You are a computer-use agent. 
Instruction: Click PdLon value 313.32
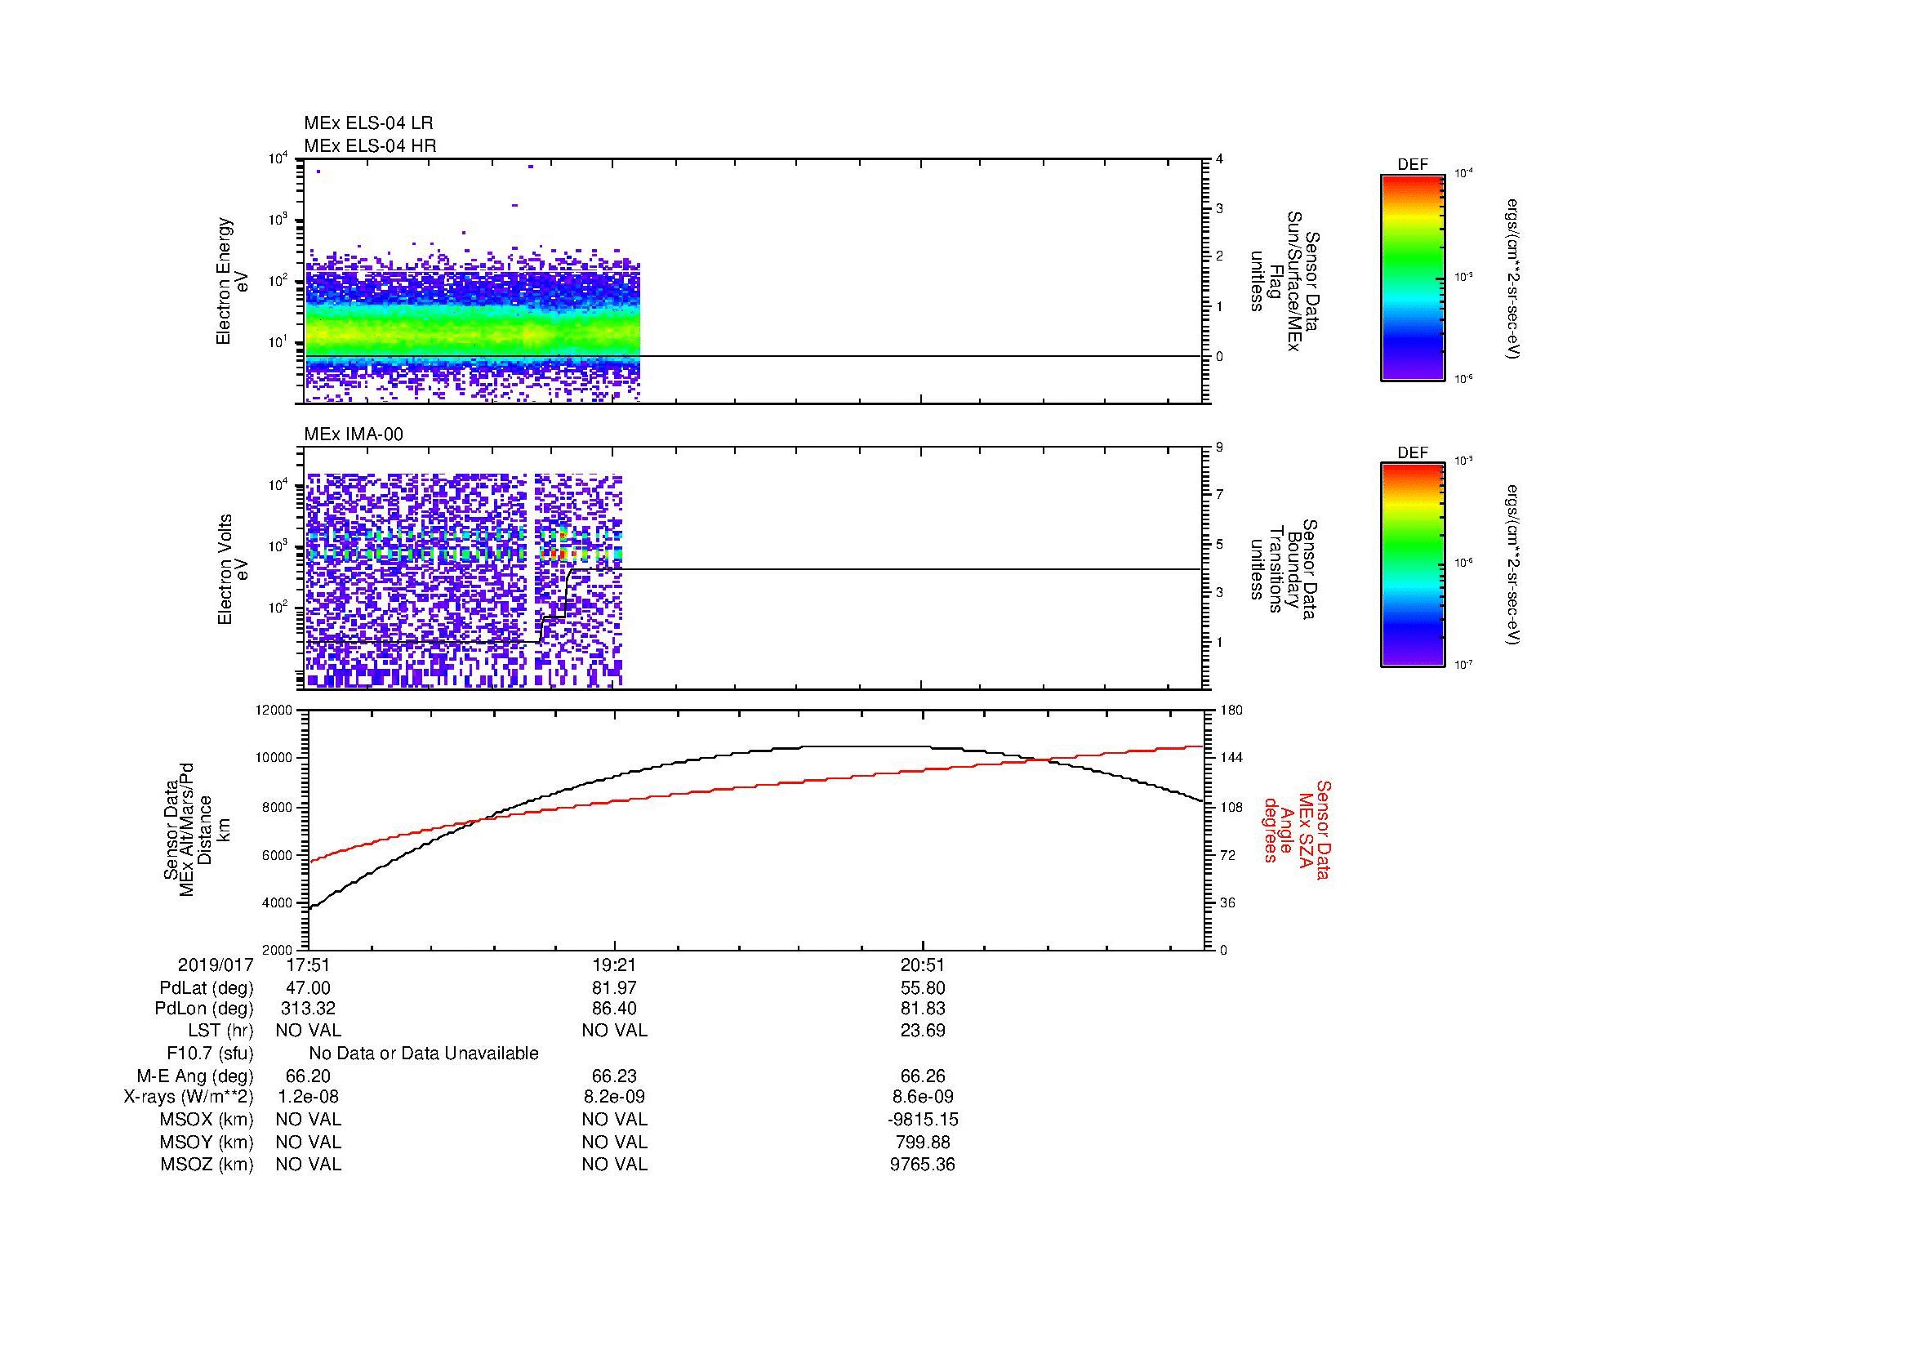tap(308, 1009)
